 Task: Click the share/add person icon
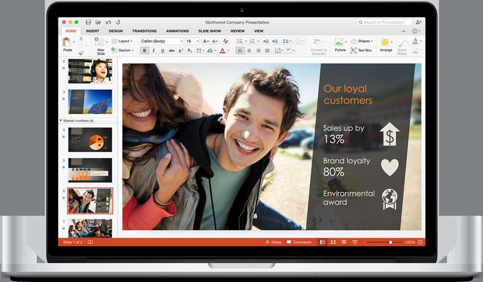(x=418, y=22)
